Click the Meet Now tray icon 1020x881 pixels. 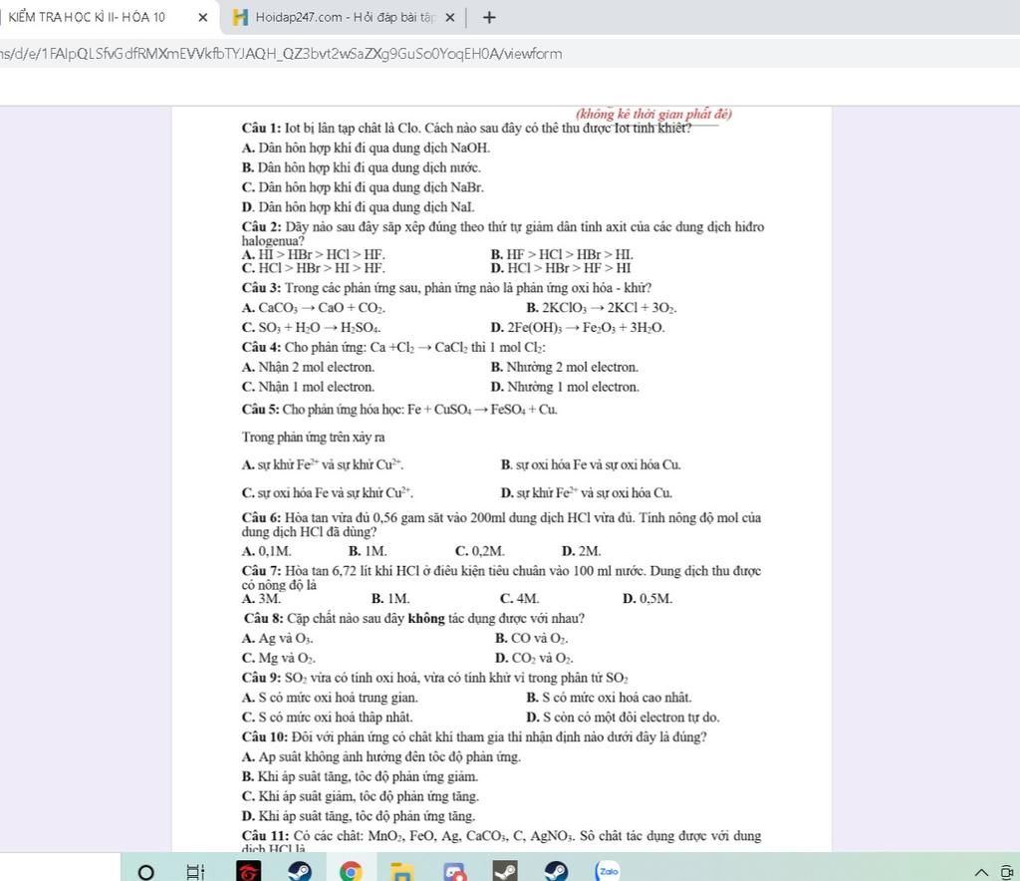pyautogui.click(x=1007, y=871)
